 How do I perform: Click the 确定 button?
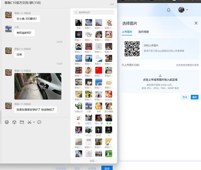click(195, 97)
